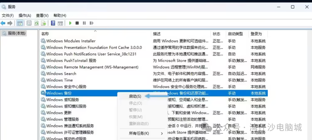
Task: Click gear icon of Windows Modules Installer
Action: click(43, 41)
